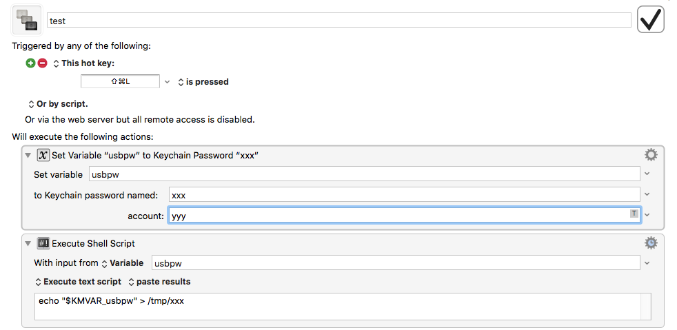677x330 pixels.
Task: Open the hot key dropdown arrow
Action: [x=167, y=81]
